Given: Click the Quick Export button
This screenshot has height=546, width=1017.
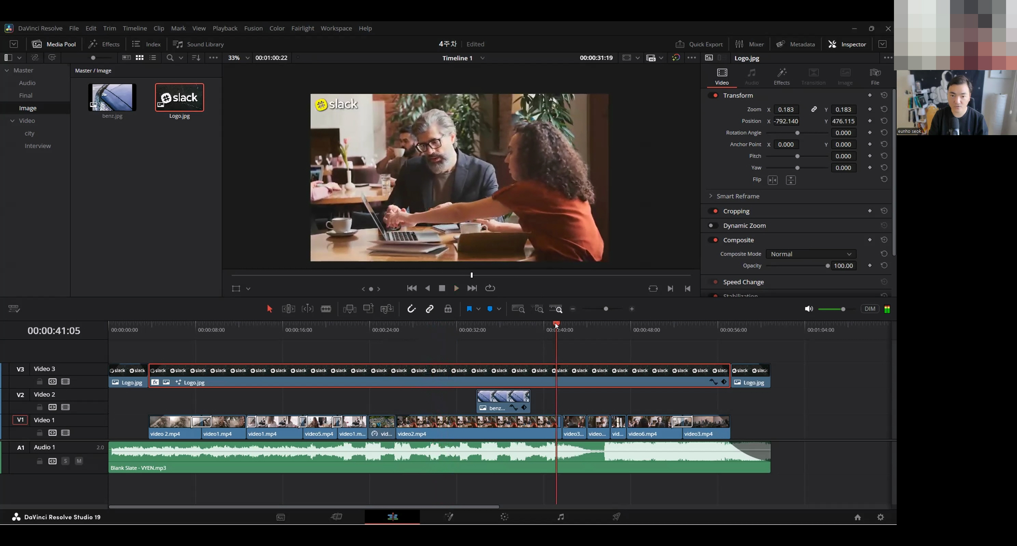Looking at the screenshot, I should coord(699,44).
